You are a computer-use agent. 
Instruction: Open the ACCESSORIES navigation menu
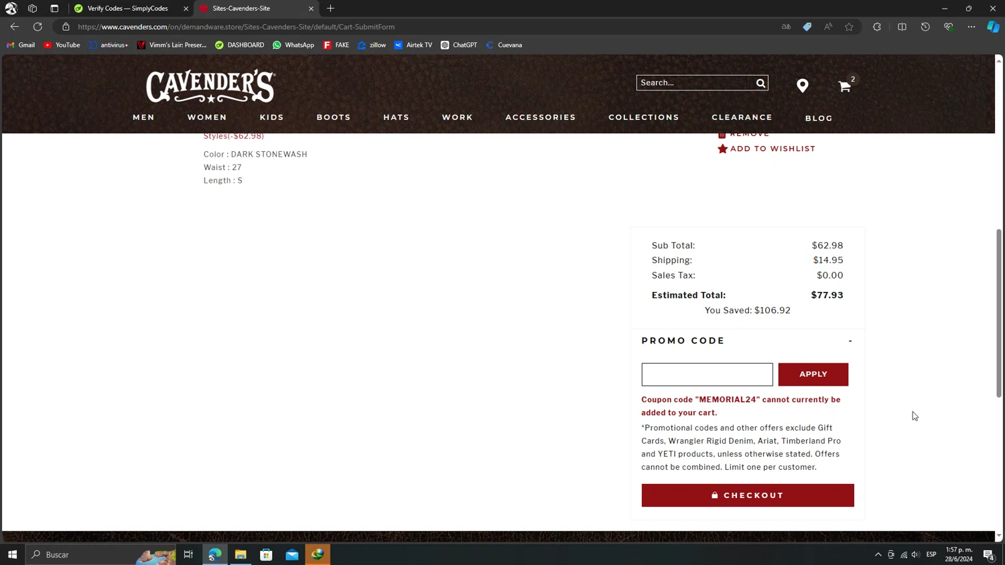[540, 117]
